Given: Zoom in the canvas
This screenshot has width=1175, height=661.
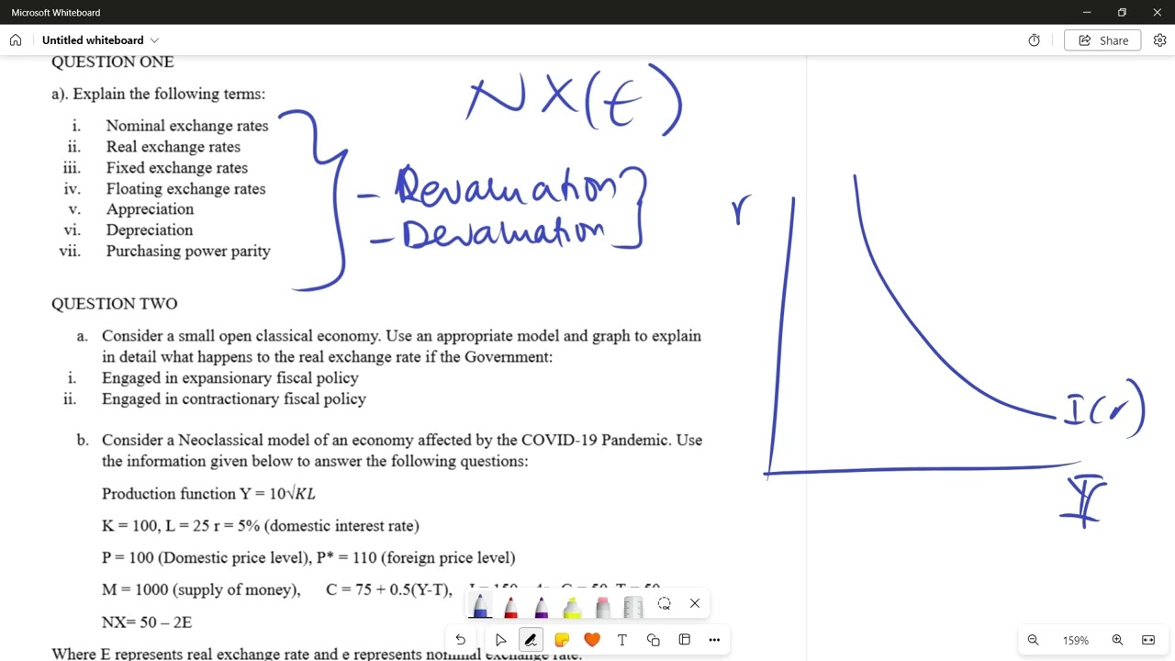Looking at the screenshot, I should (x=1117, y=640).
